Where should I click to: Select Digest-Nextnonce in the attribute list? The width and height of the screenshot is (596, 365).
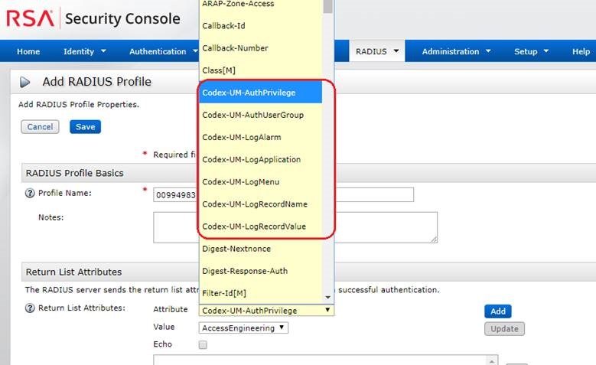(236, 249)
